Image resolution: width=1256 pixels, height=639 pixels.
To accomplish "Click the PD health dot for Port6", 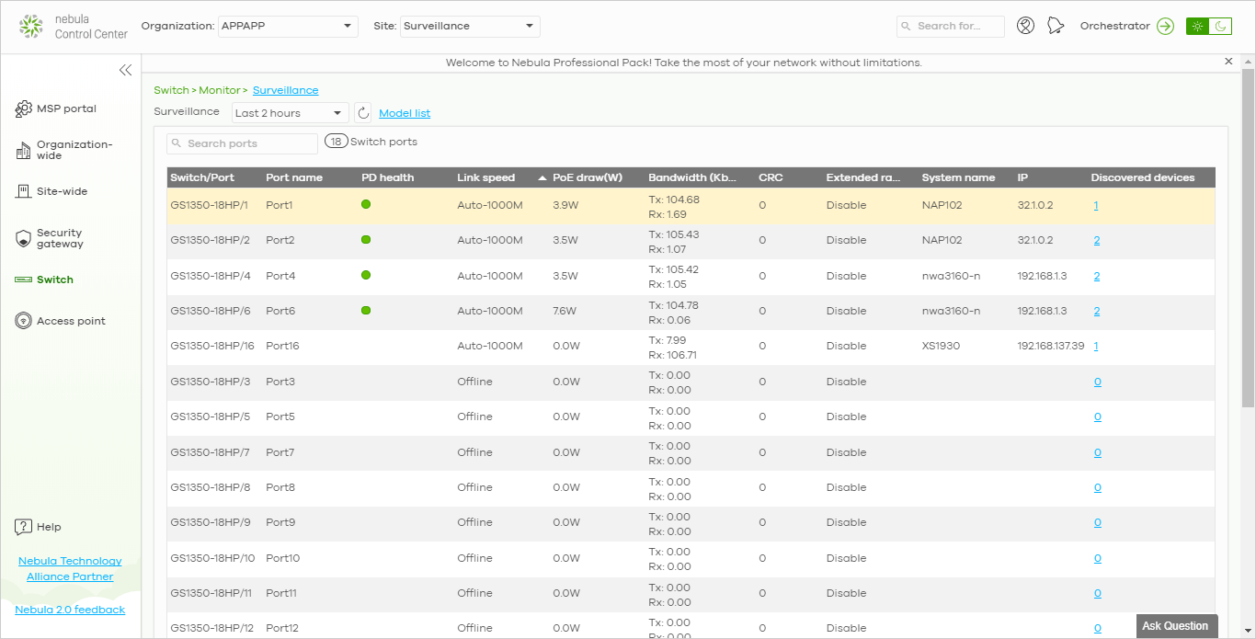I will point(366,310).
